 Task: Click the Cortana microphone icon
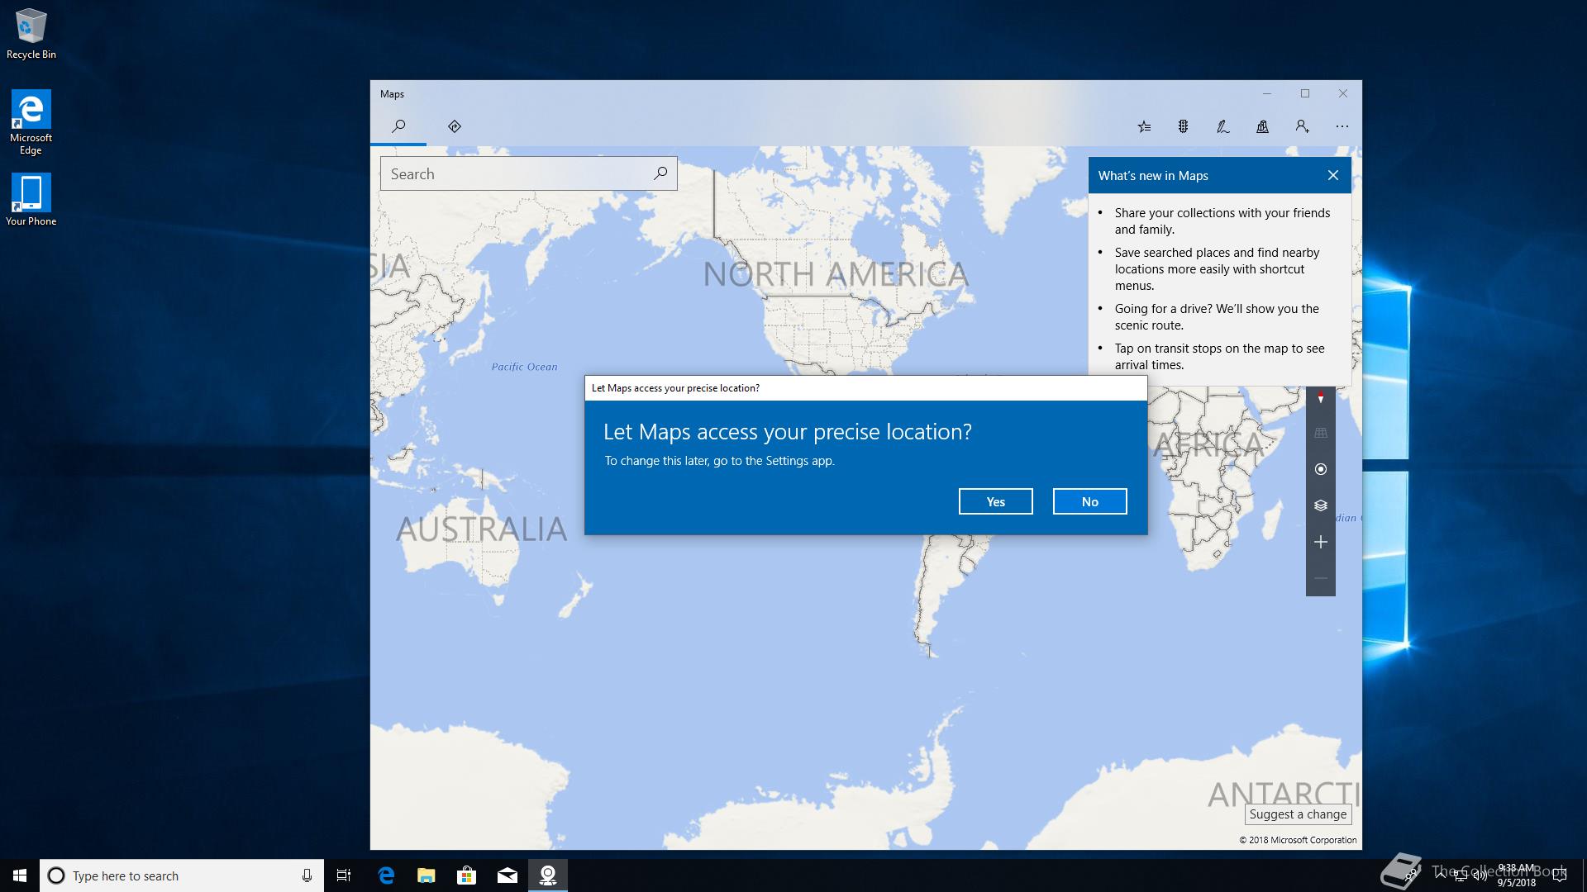coord(307,875)
